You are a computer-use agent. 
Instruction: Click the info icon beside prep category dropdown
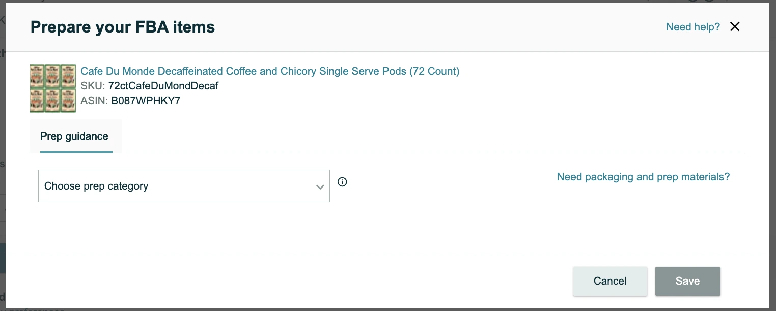342,182
